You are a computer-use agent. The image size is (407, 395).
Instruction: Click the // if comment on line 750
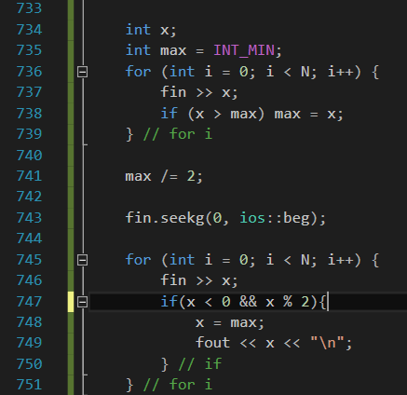200,364
